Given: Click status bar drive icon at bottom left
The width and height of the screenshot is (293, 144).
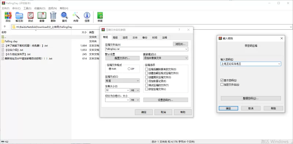Looking at the screenshot, I should [3, 142].
